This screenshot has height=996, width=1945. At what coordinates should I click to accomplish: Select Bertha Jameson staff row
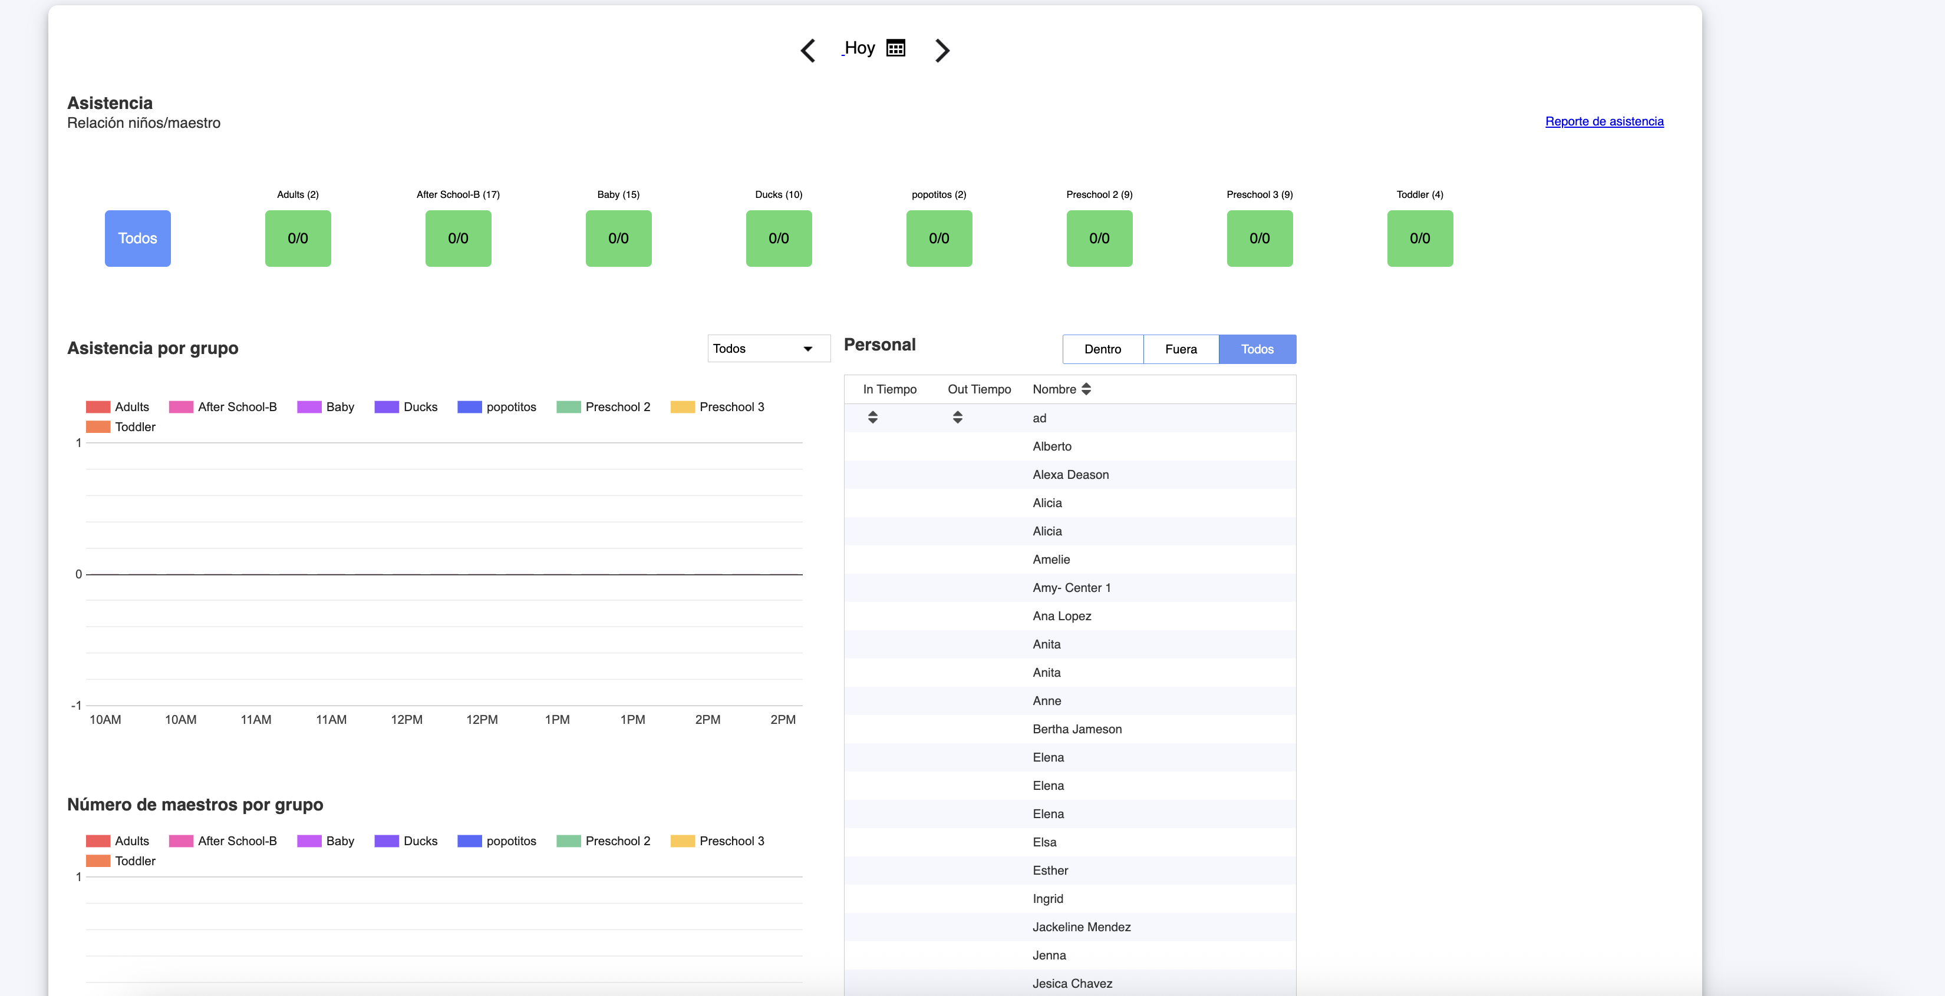1077,729
